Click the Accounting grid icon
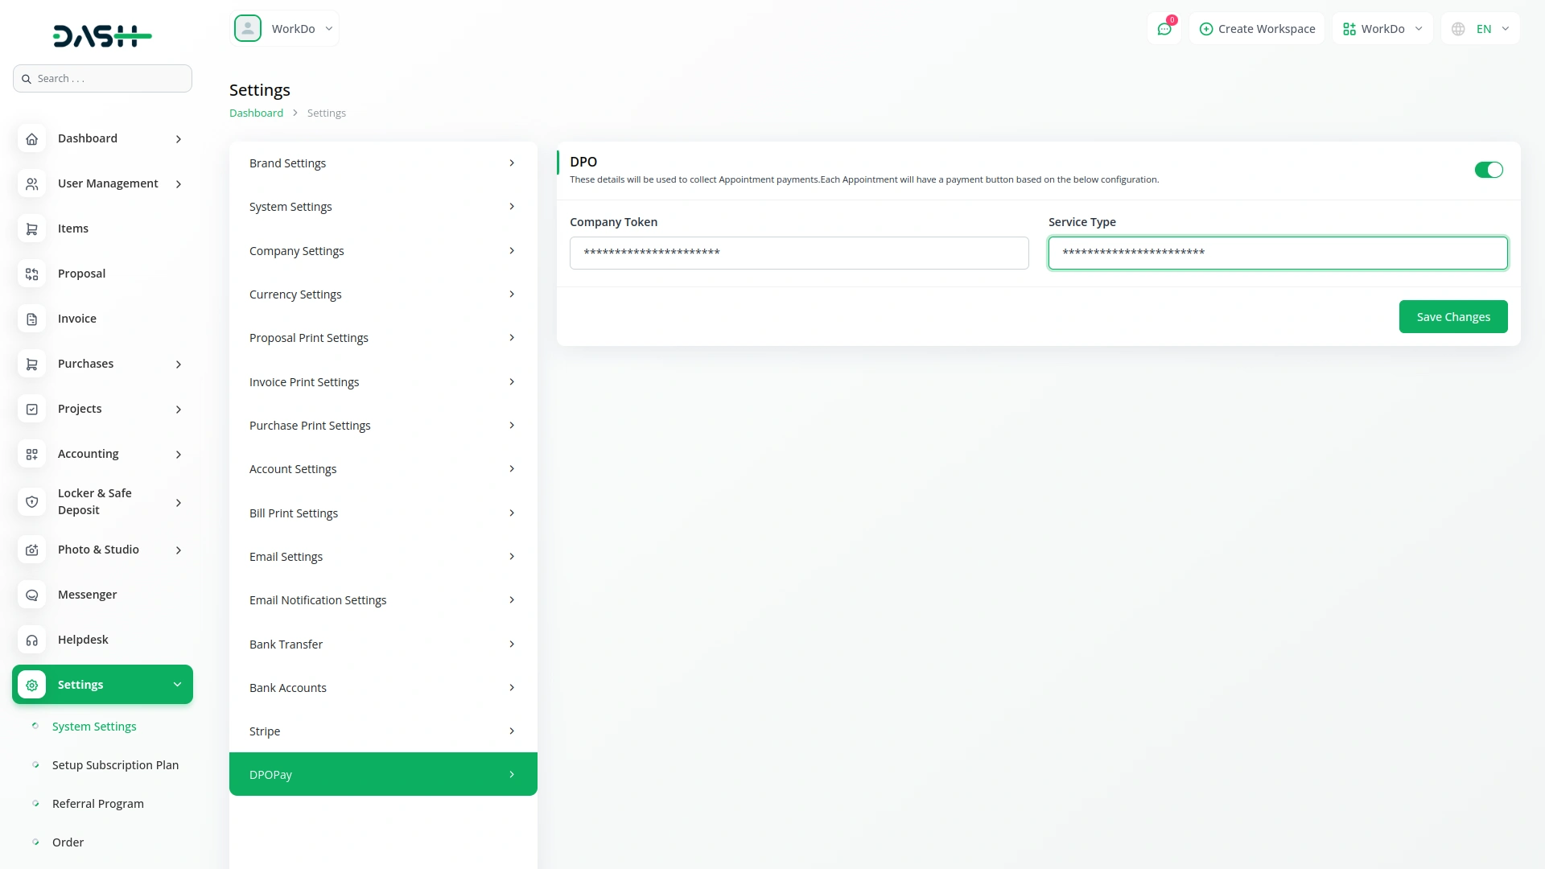 tap(31, 454)
